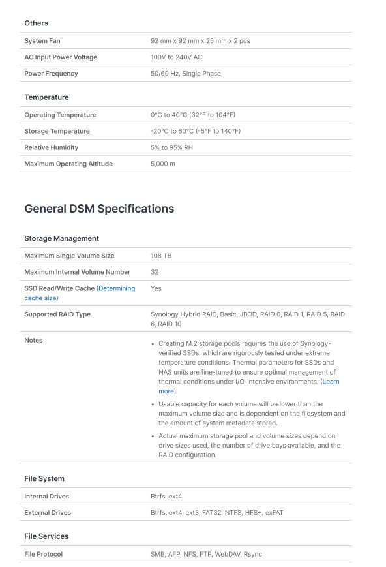Click the Temperature section heading

tap(46, 97)
